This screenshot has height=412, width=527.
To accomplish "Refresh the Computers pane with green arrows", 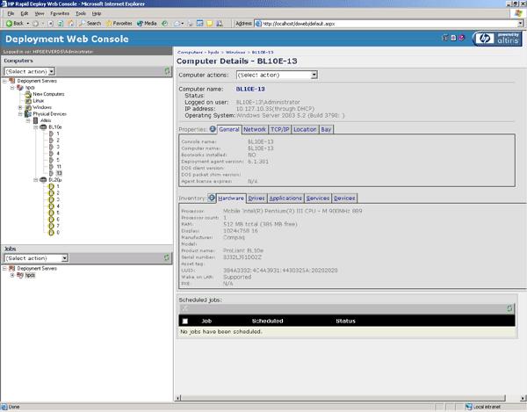I will pyautogui.click(x=167, y=71).
